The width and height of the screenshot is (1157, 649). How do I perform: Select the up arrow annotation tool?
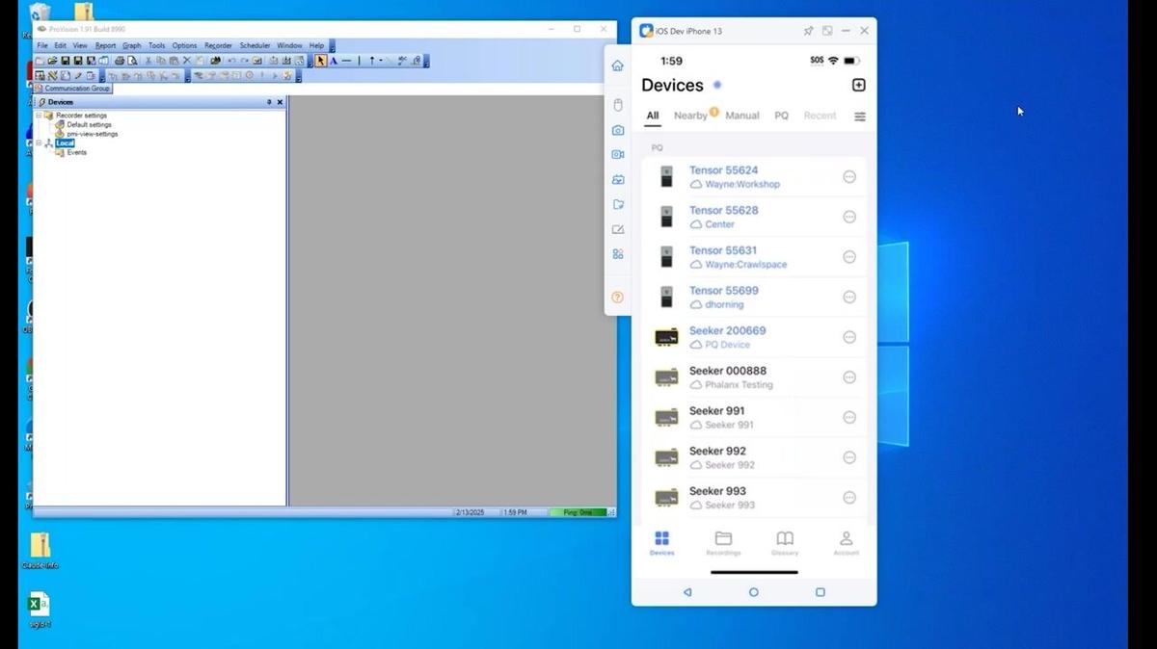pyautogui.click(x=371, y=61)
